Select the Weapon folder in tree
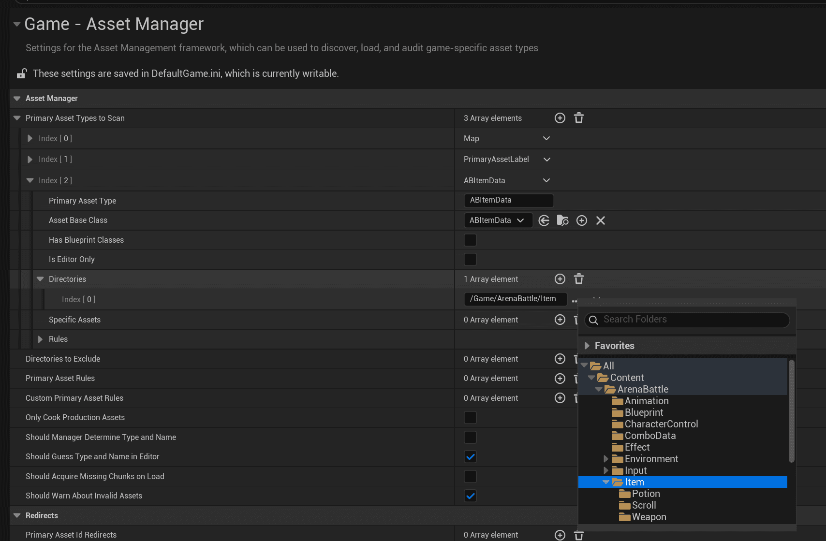The image size is (826, 541). coord(649,517)
